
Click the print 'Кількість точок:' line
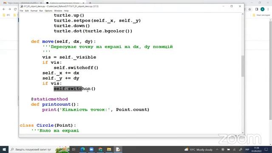96,110
